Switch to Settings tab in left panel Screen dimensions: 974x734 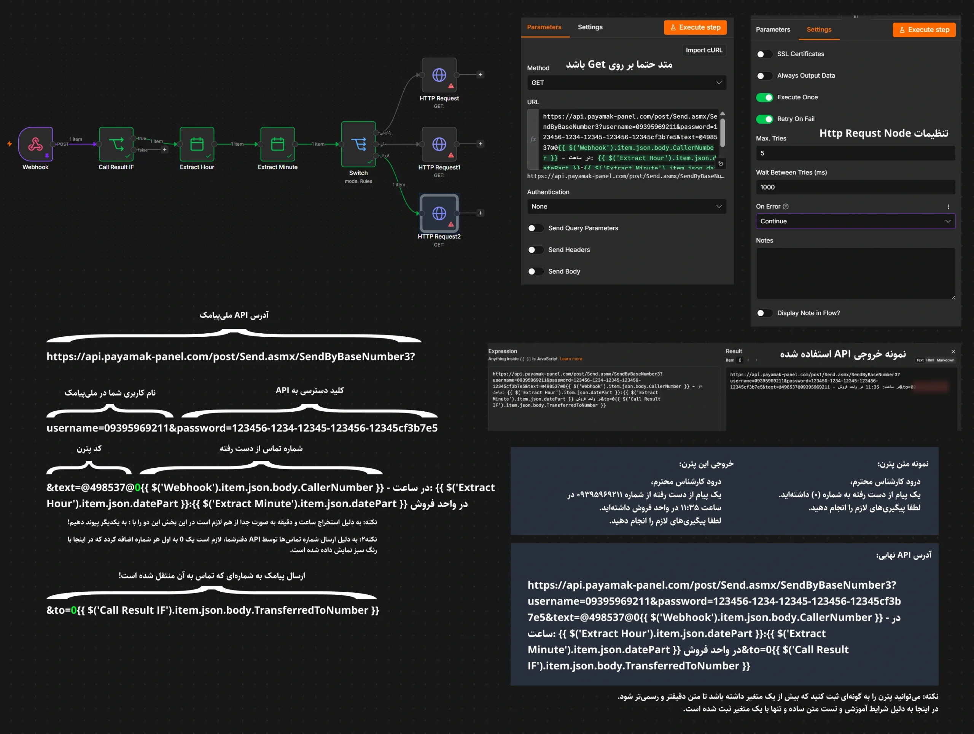coord(590,27)
